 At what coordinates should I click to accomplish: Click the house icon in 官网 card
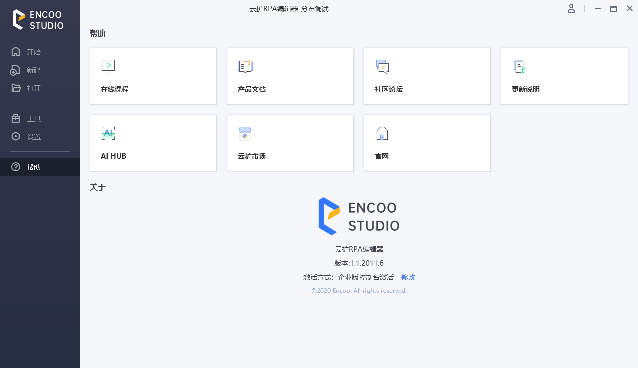(382, 133)
